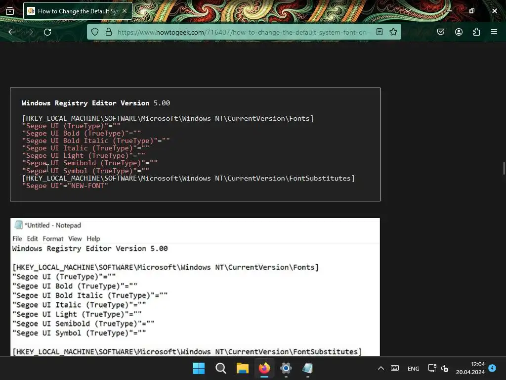Image resolution: width=506 pixels, height=380 pixels.
Task: Open notification center badge showing 4
Action: 492,368
